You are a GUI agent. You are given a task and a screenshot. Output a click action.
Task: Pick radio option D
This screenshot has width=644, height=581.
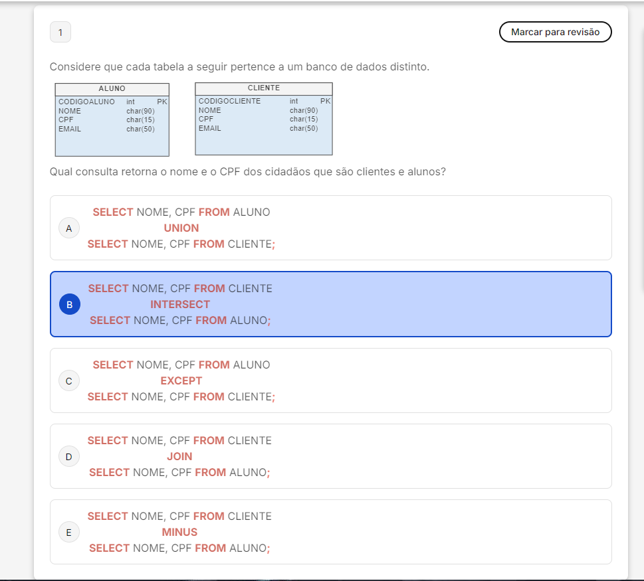click(69, 457)
